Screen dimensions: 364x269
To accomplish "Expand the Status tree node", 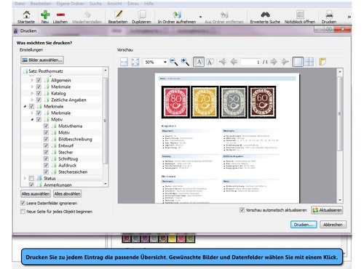I will 25,178.
